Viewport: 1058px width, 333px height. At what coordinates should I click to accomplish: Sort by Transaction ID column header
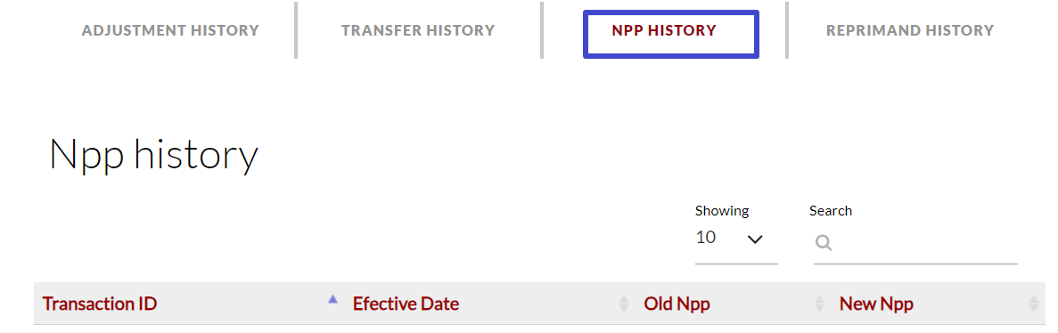coord(100,304)
